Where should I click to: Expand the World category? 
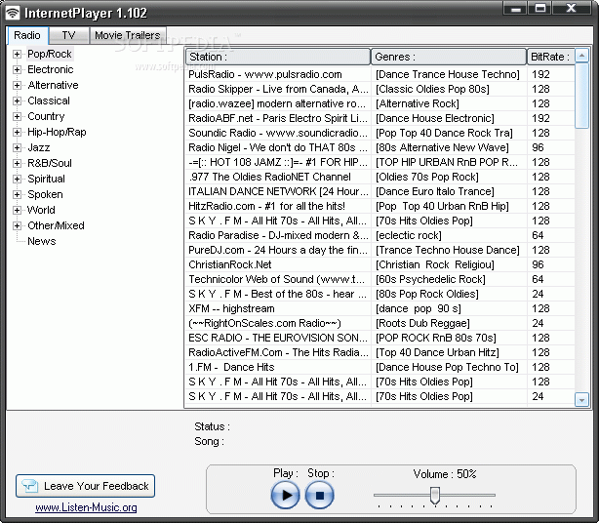point(17,210)
